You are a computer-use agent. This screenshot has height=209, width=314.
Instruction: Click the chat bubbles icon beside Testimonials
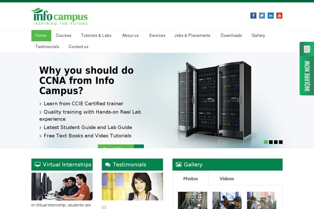tap(108, 165)
